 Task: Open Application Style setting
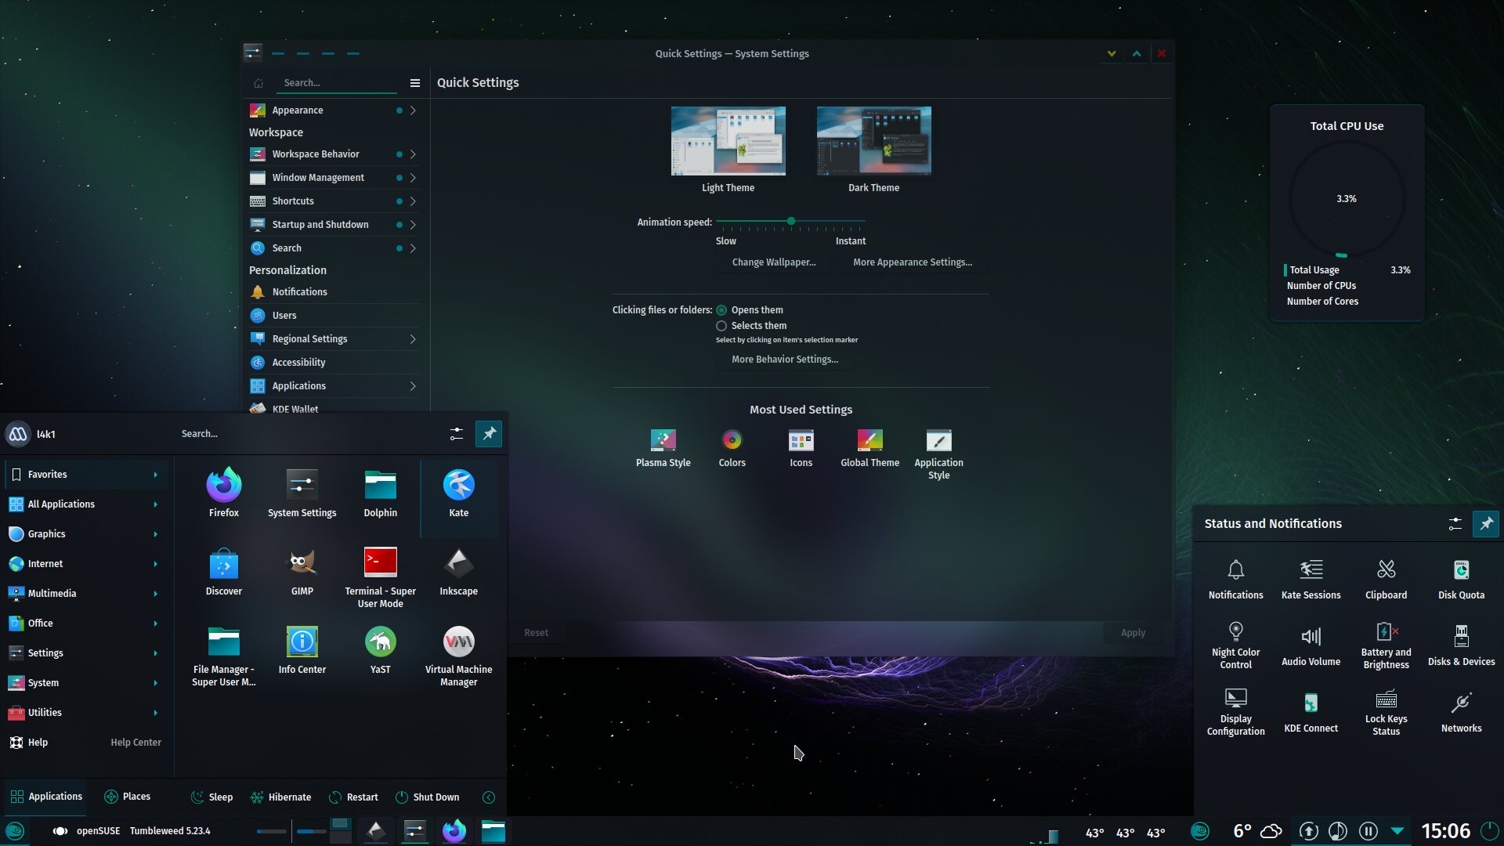[939, 454]
